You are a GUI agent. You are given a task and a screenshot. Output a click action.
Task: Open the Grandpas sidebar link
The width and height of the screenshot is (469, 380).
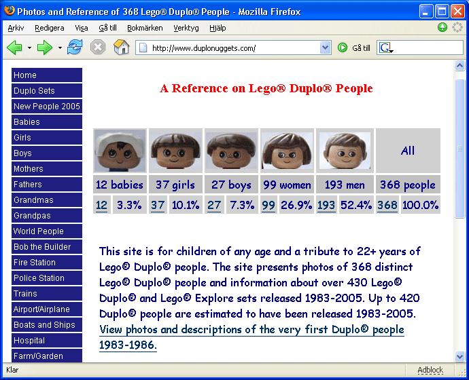[x=47, y=216]
